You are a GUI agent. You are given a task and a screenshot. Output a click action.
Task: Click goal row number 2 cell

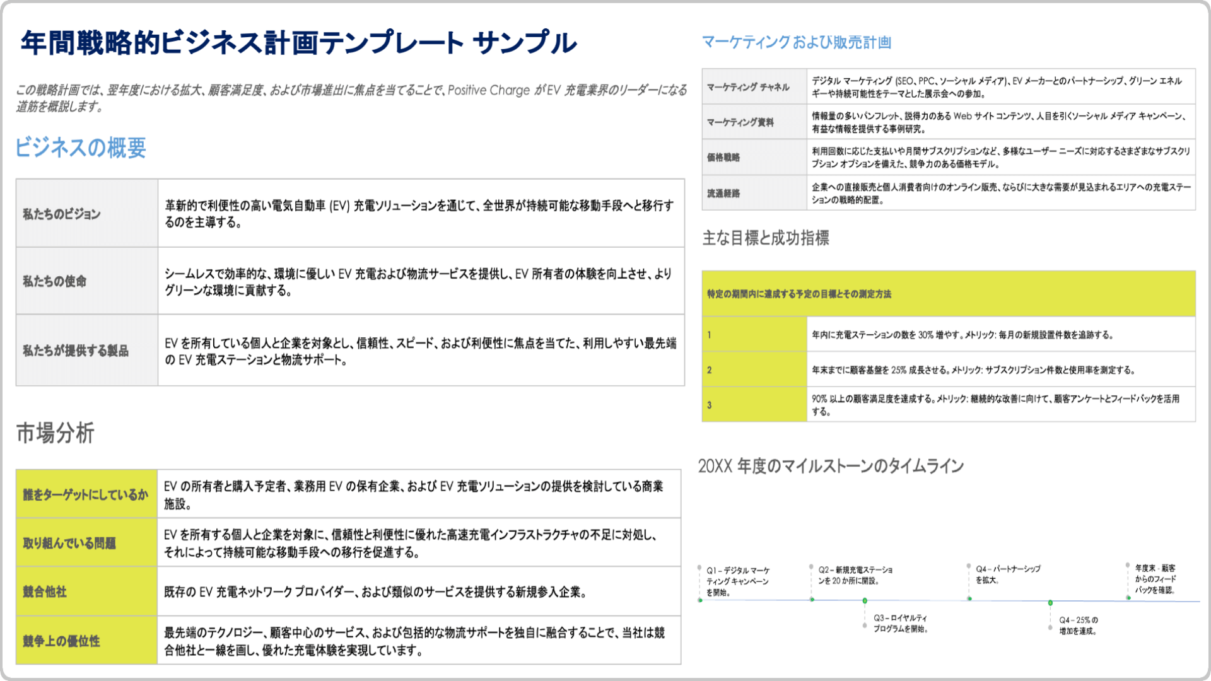click(754, 370)
